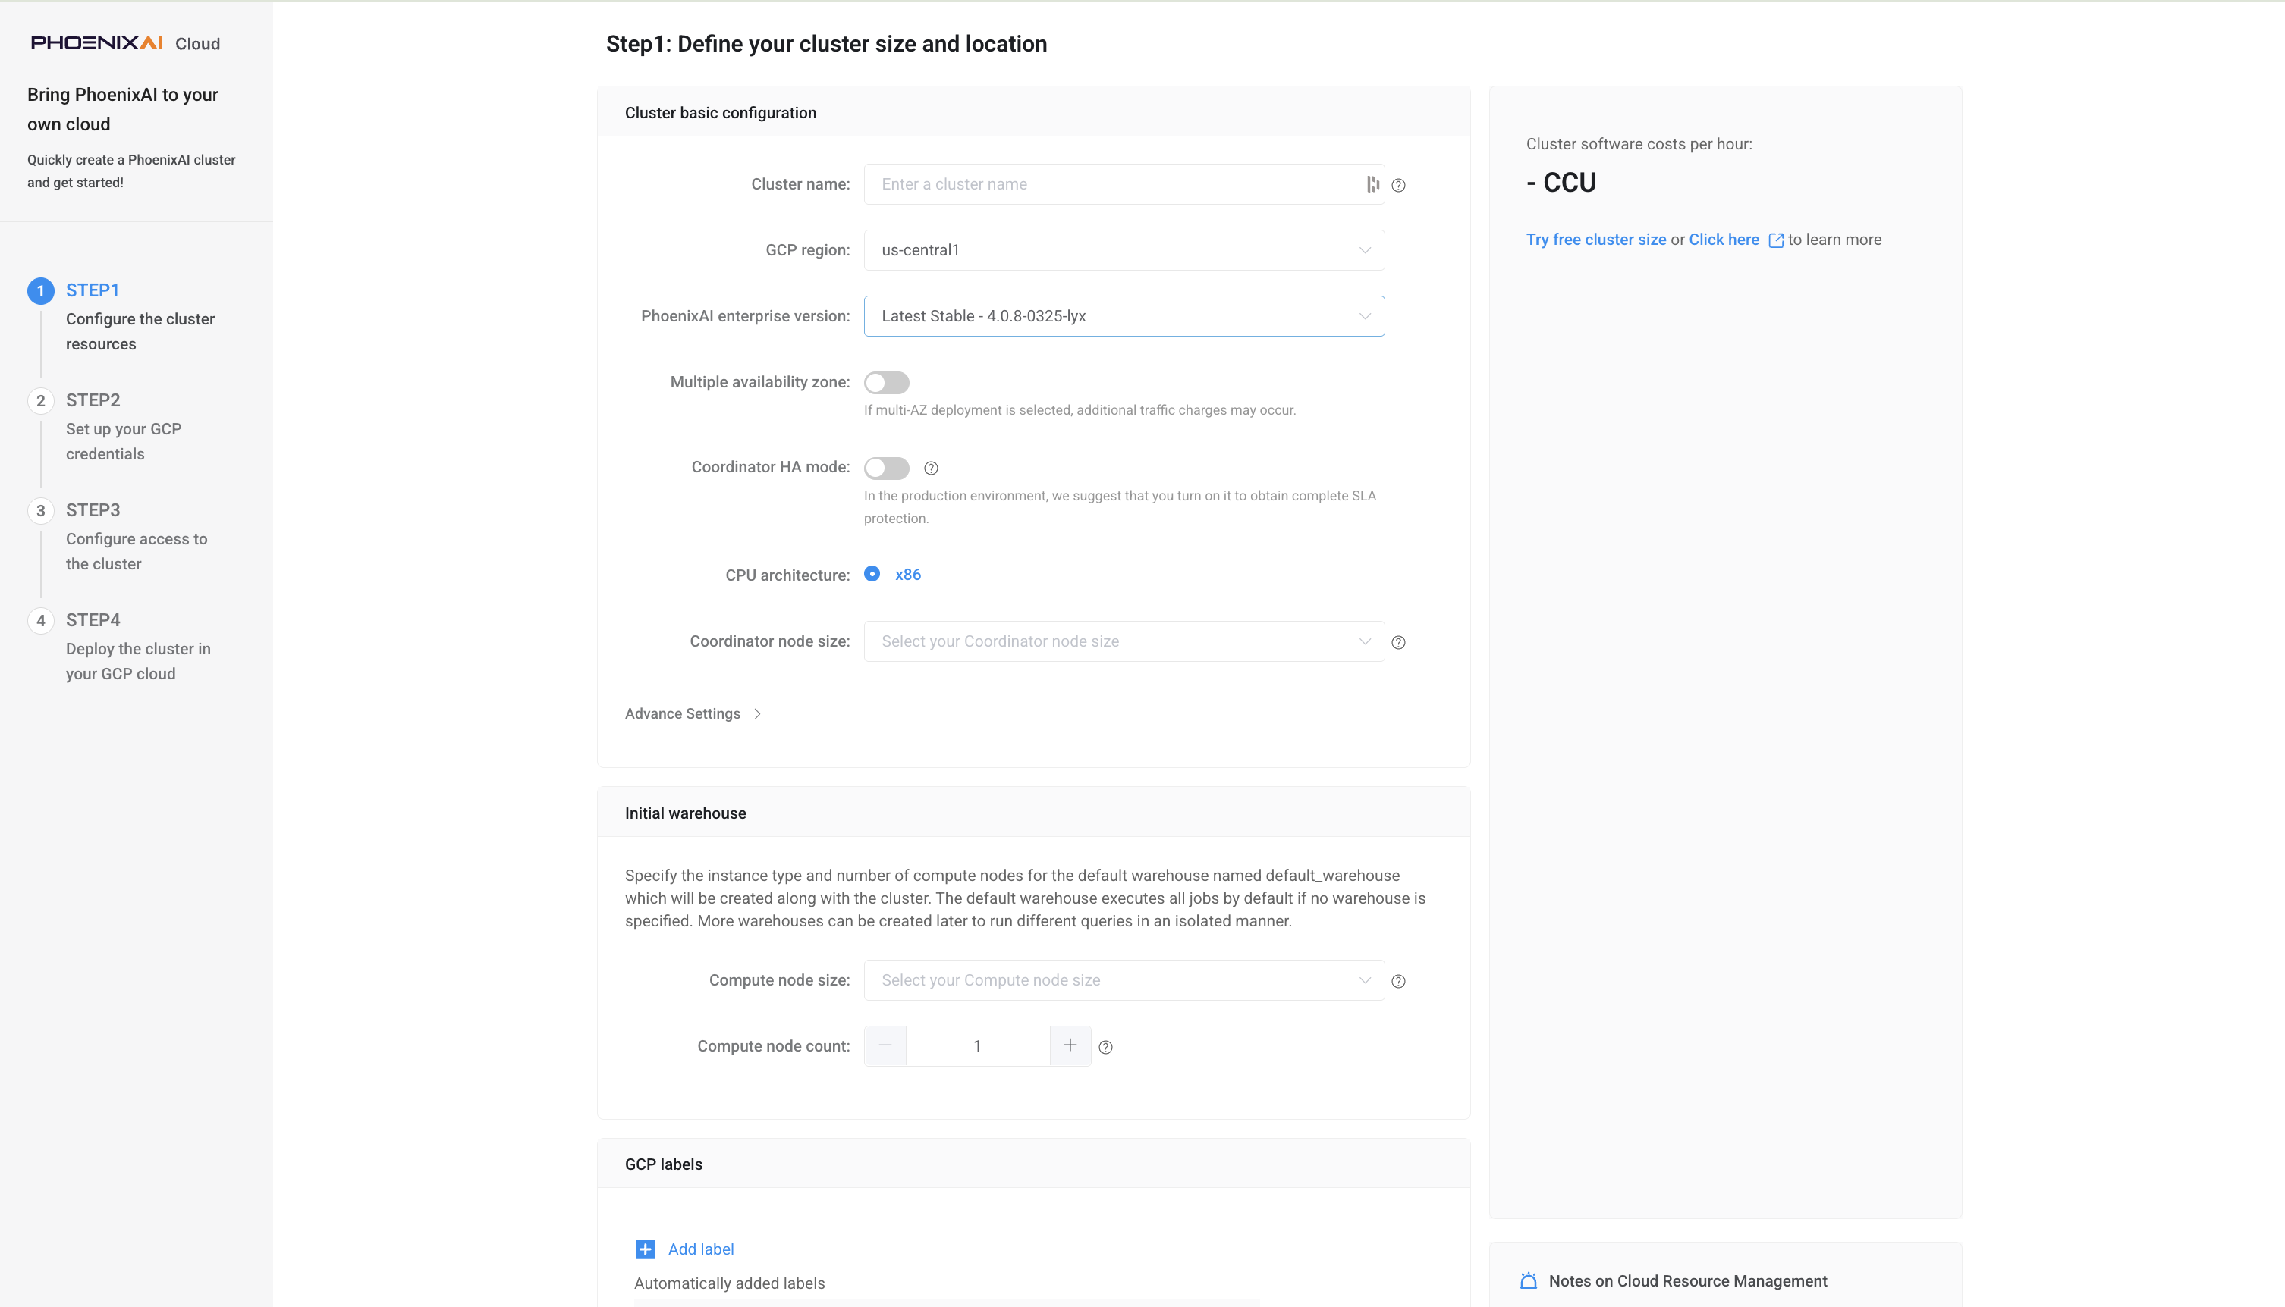
Task: Click the "- CCU" cost value
Action: 1561,182
